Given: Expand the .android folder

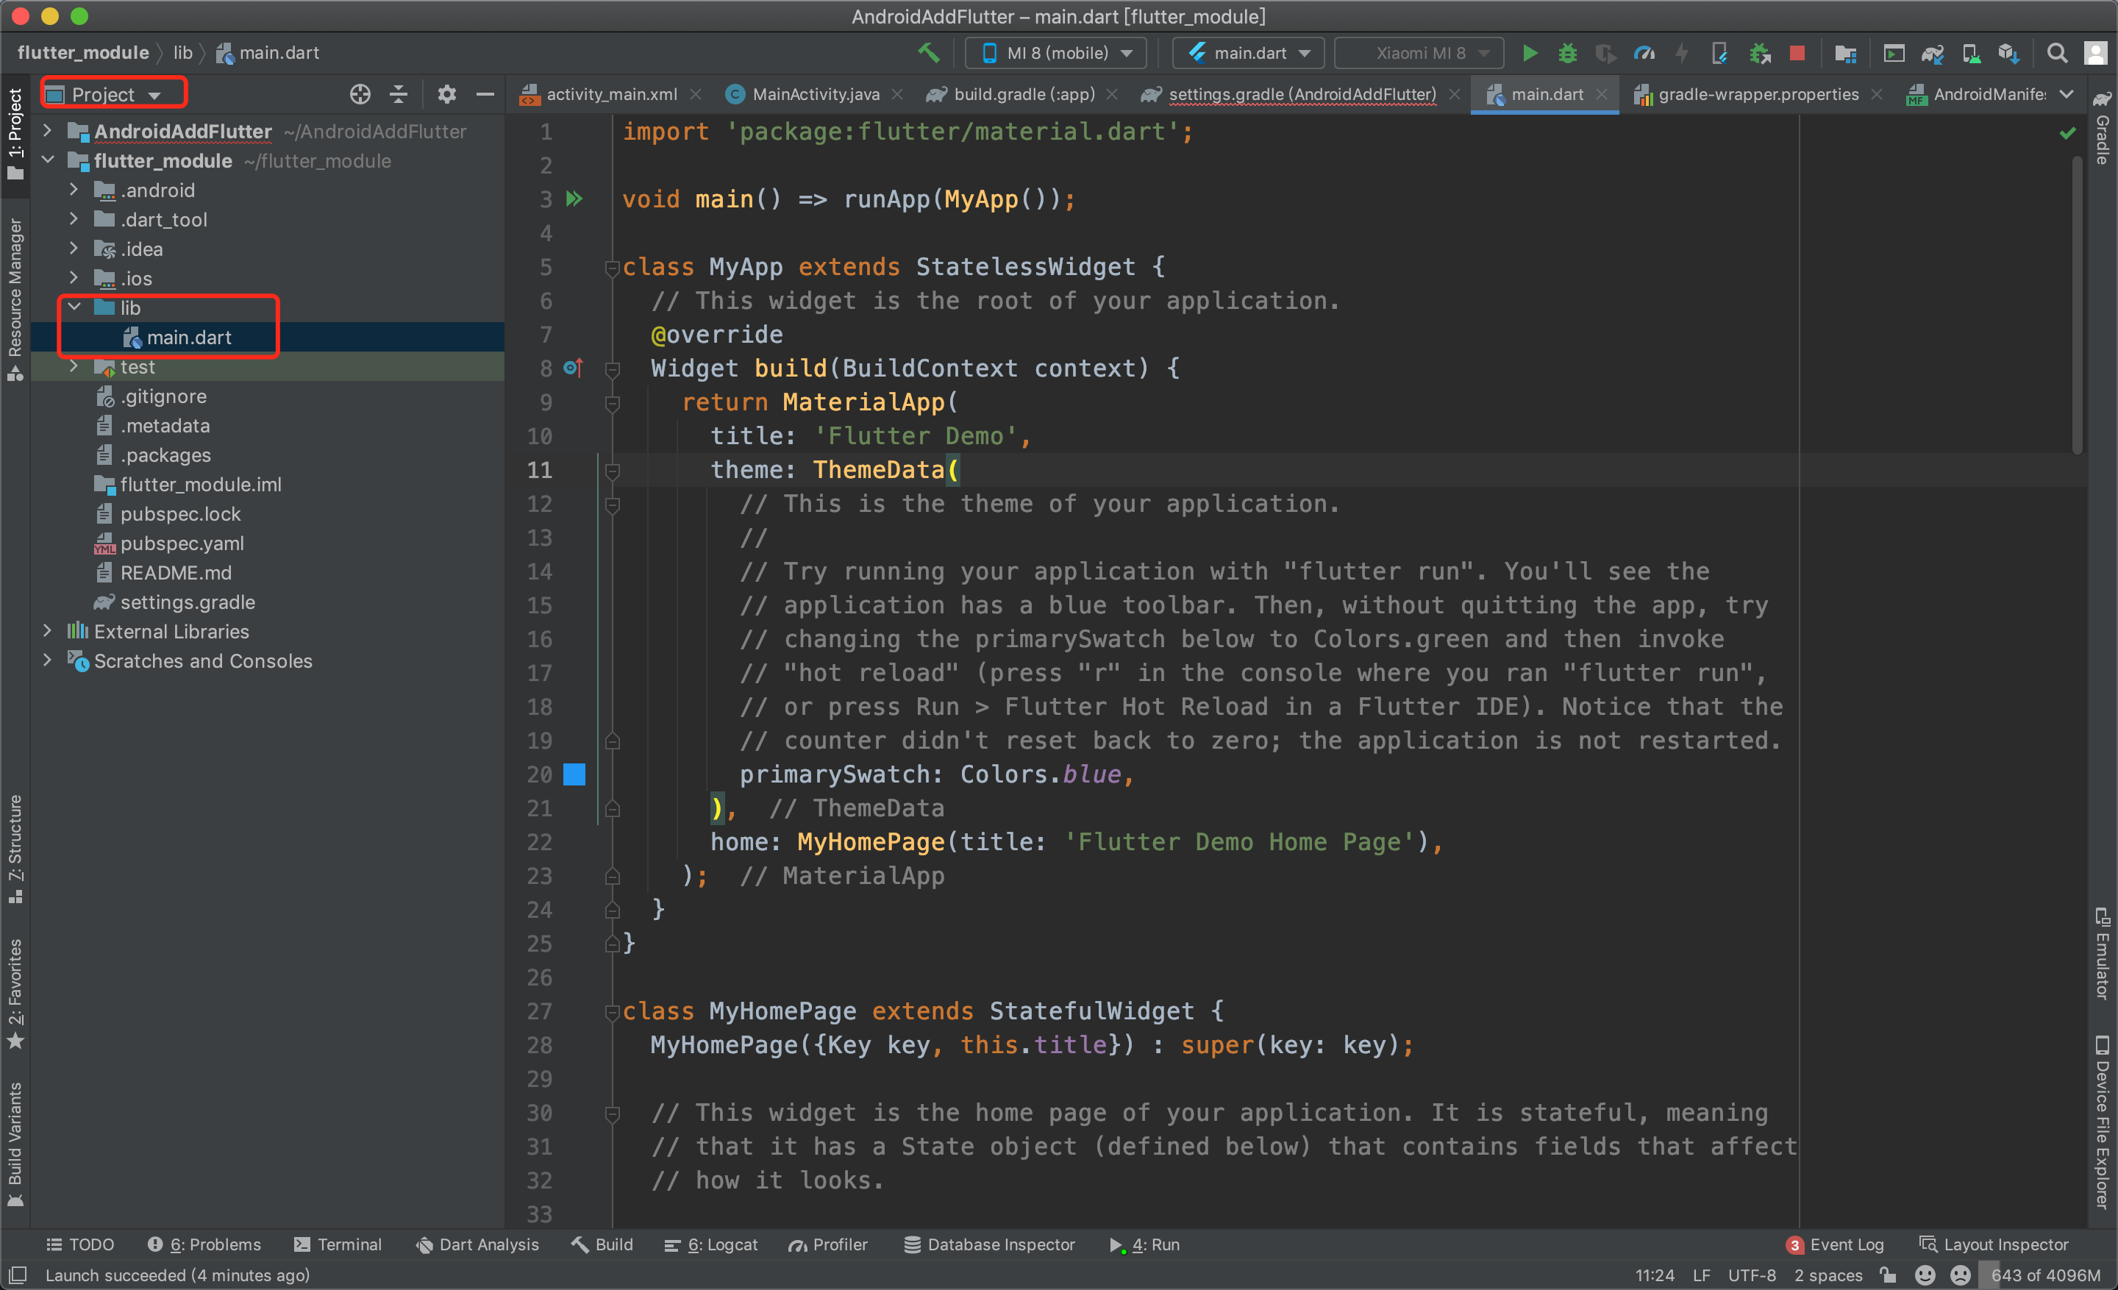Looking at the screenshot, I should (x=74, y=190).
